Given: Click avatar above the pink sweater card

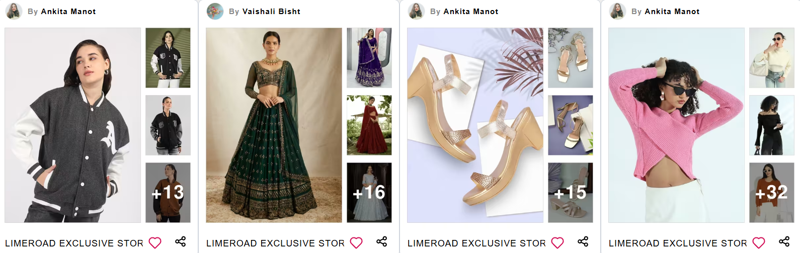Looking at the screenshot, I should pyautogui.click(x=617, y=11).
